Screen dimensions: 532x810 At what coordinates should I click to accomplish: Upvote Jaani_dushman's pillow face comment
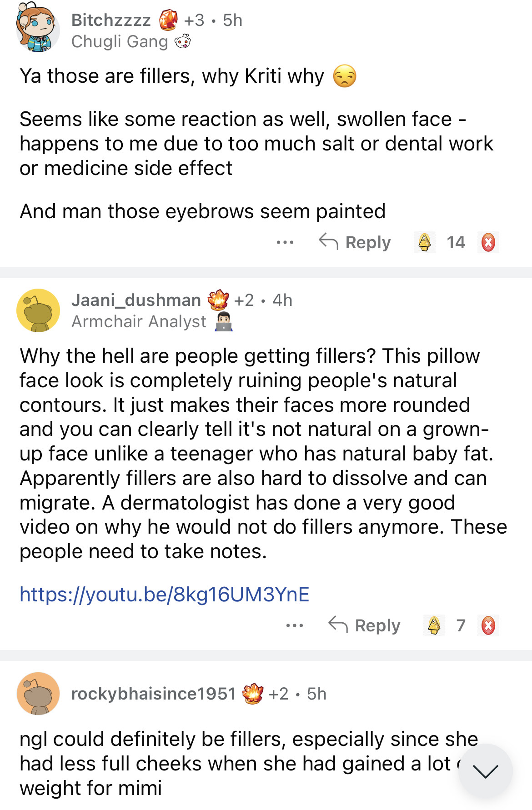coord(434,625)
